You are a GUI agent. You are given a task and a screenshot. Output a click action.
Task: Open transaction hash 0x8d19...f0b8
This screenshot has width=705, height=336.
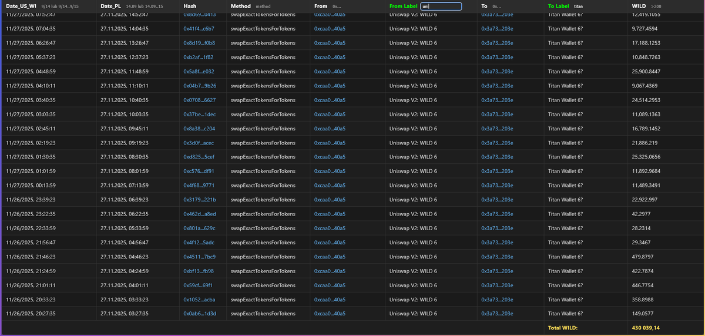click(x=199, y=43)
